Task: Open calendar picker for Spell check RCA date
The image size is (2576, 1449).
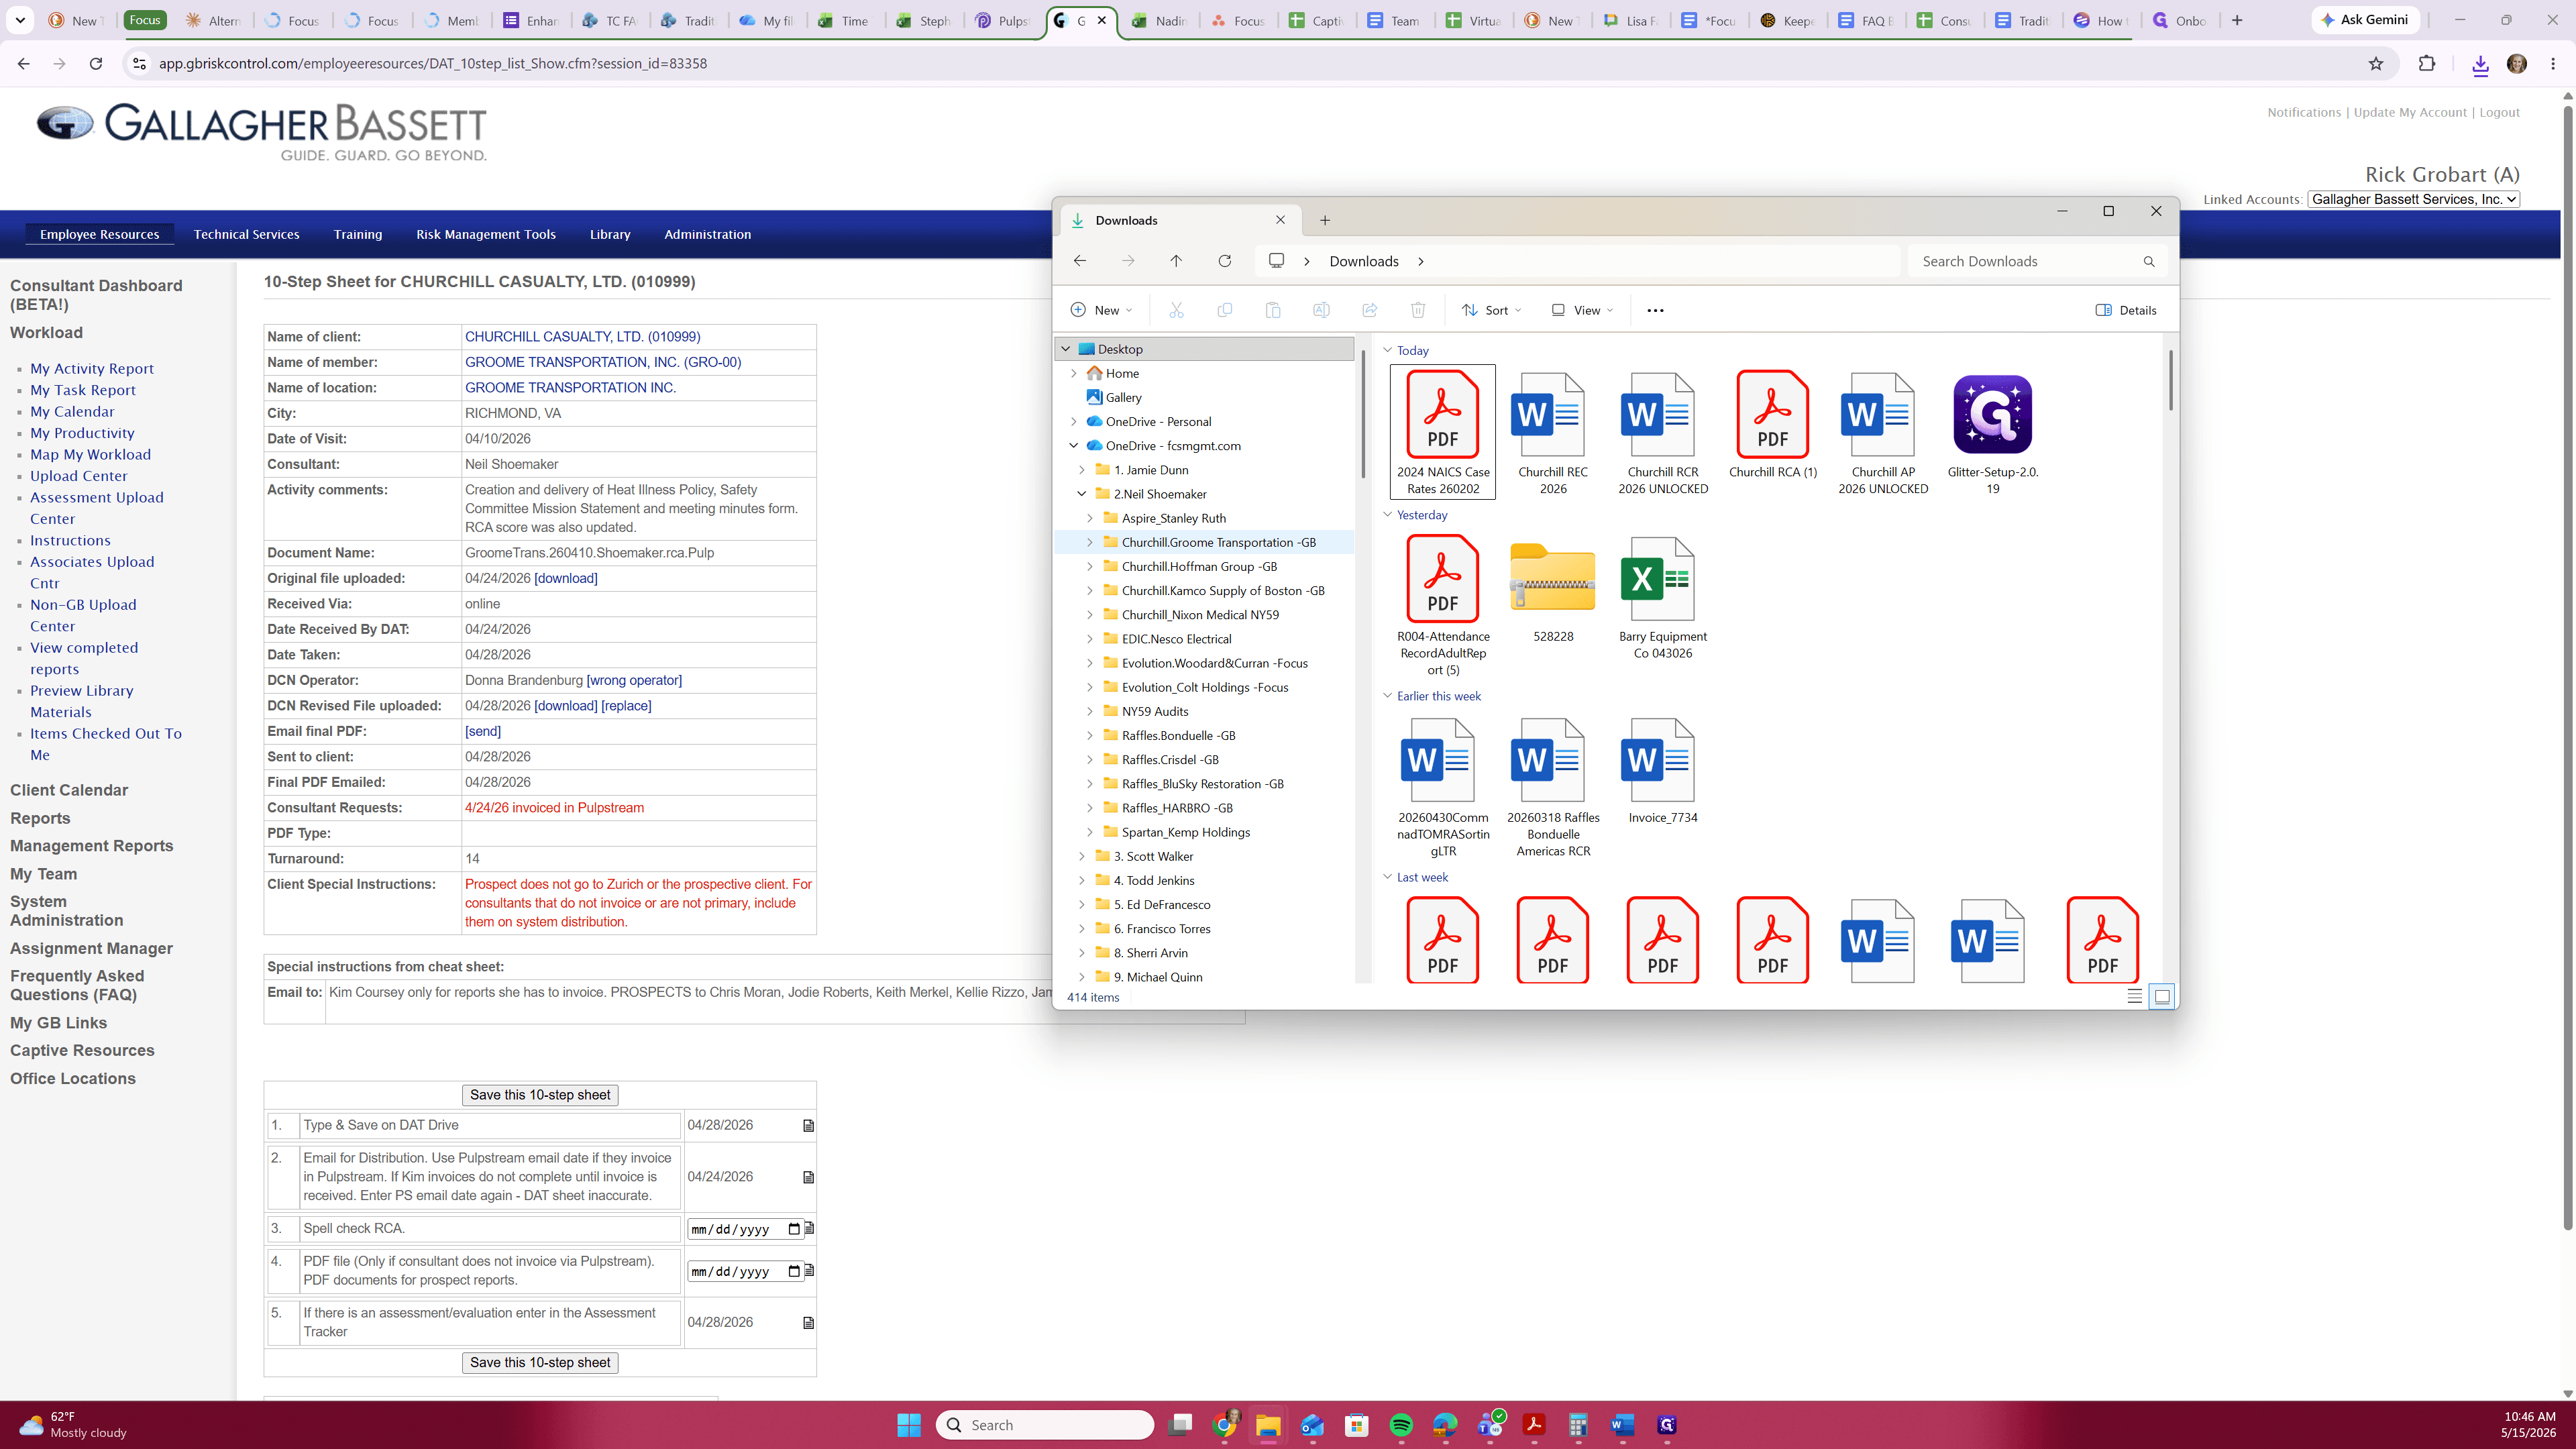Action: click(794, 1229)
